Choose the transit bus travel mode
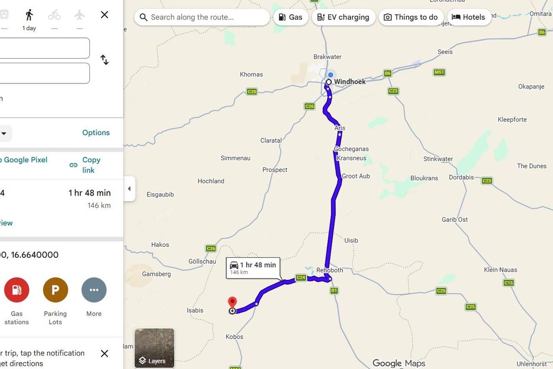Viewport: 553px width, 369px height. click(x=4, y=15)
